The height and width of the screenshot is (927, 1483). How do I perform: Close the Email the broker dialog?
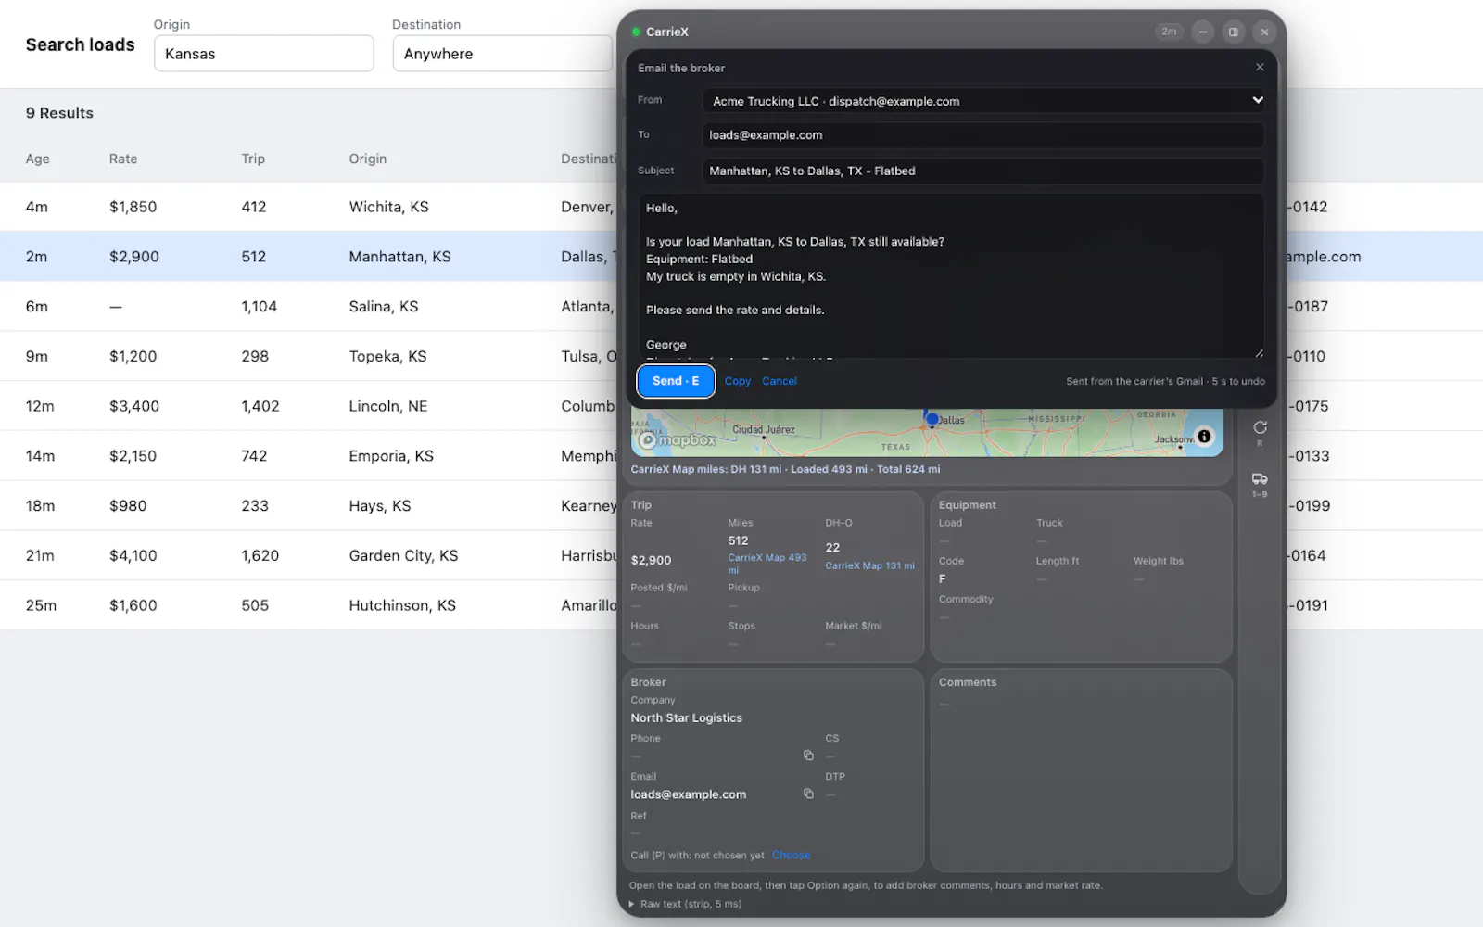click(x=1260, y=67)
